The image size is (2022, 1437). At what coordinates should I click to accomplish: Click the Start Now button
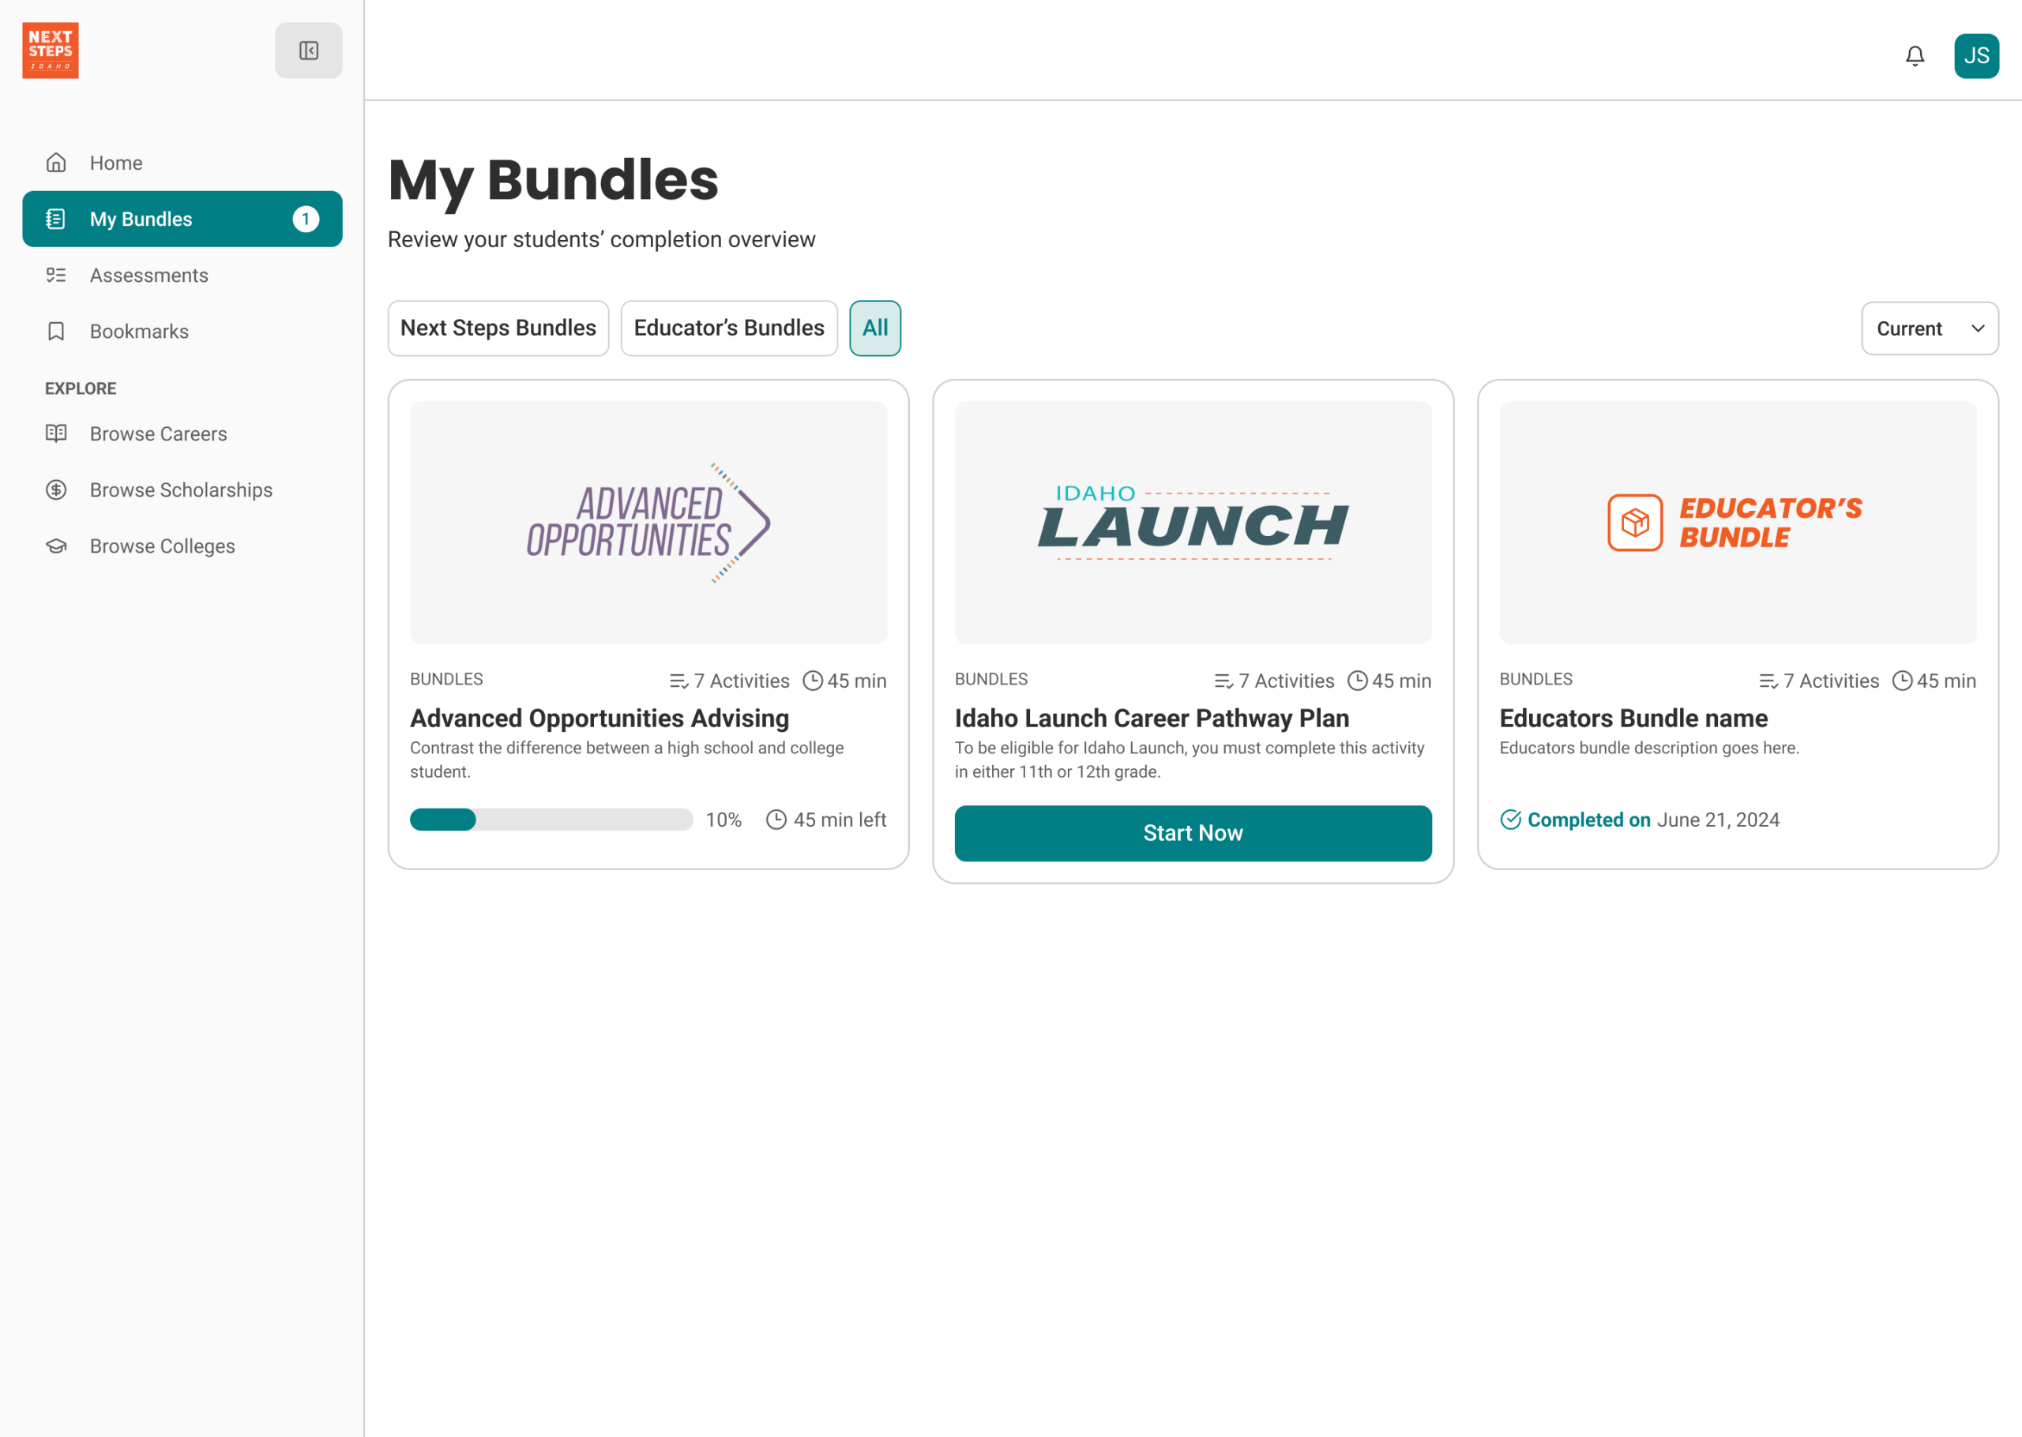pos(1192,833)
